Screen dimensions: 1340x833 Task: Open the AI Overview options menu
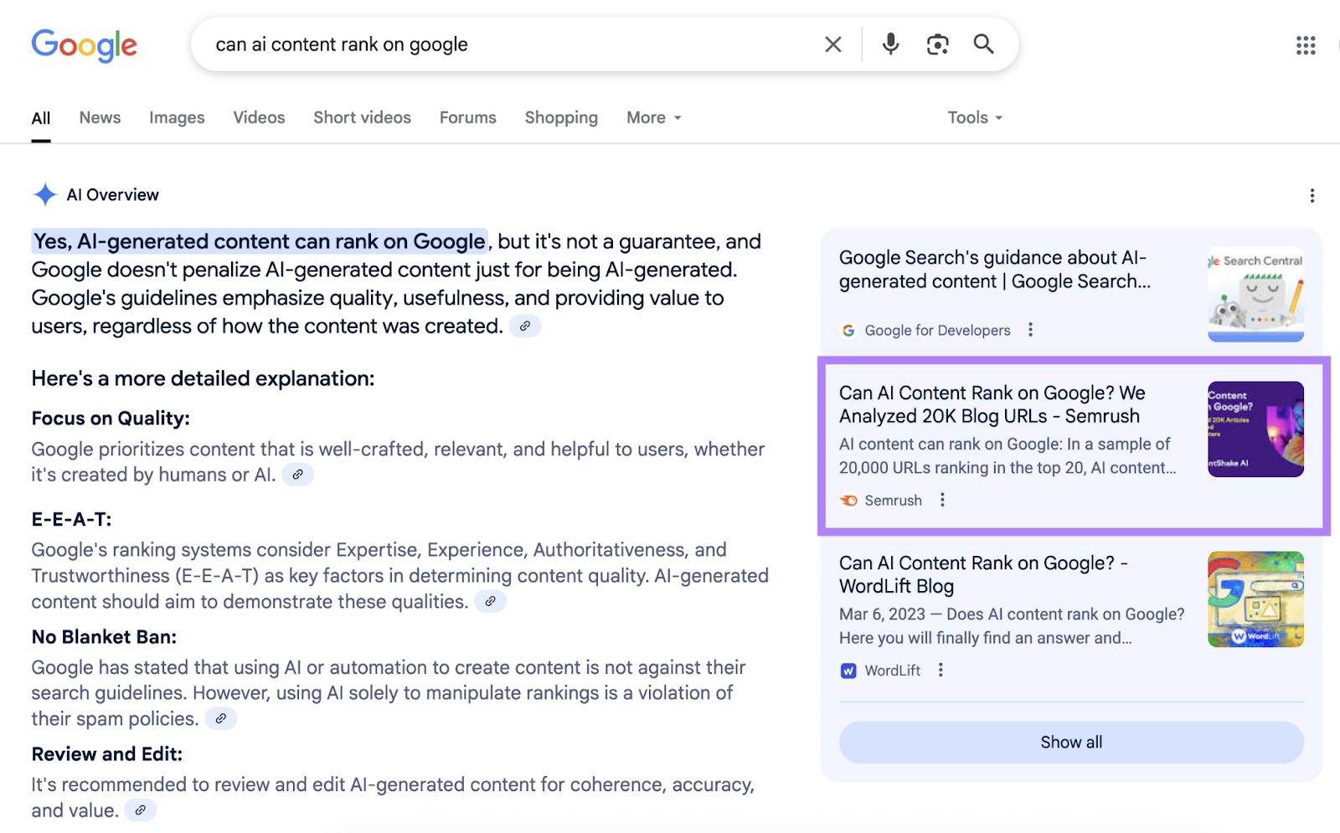[x=1312, y=195]
